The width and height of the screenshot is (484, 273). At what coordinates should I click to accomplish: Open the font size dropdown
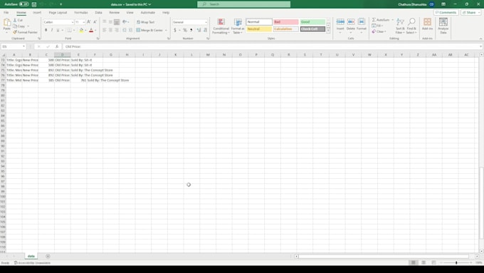click(84, 22)
